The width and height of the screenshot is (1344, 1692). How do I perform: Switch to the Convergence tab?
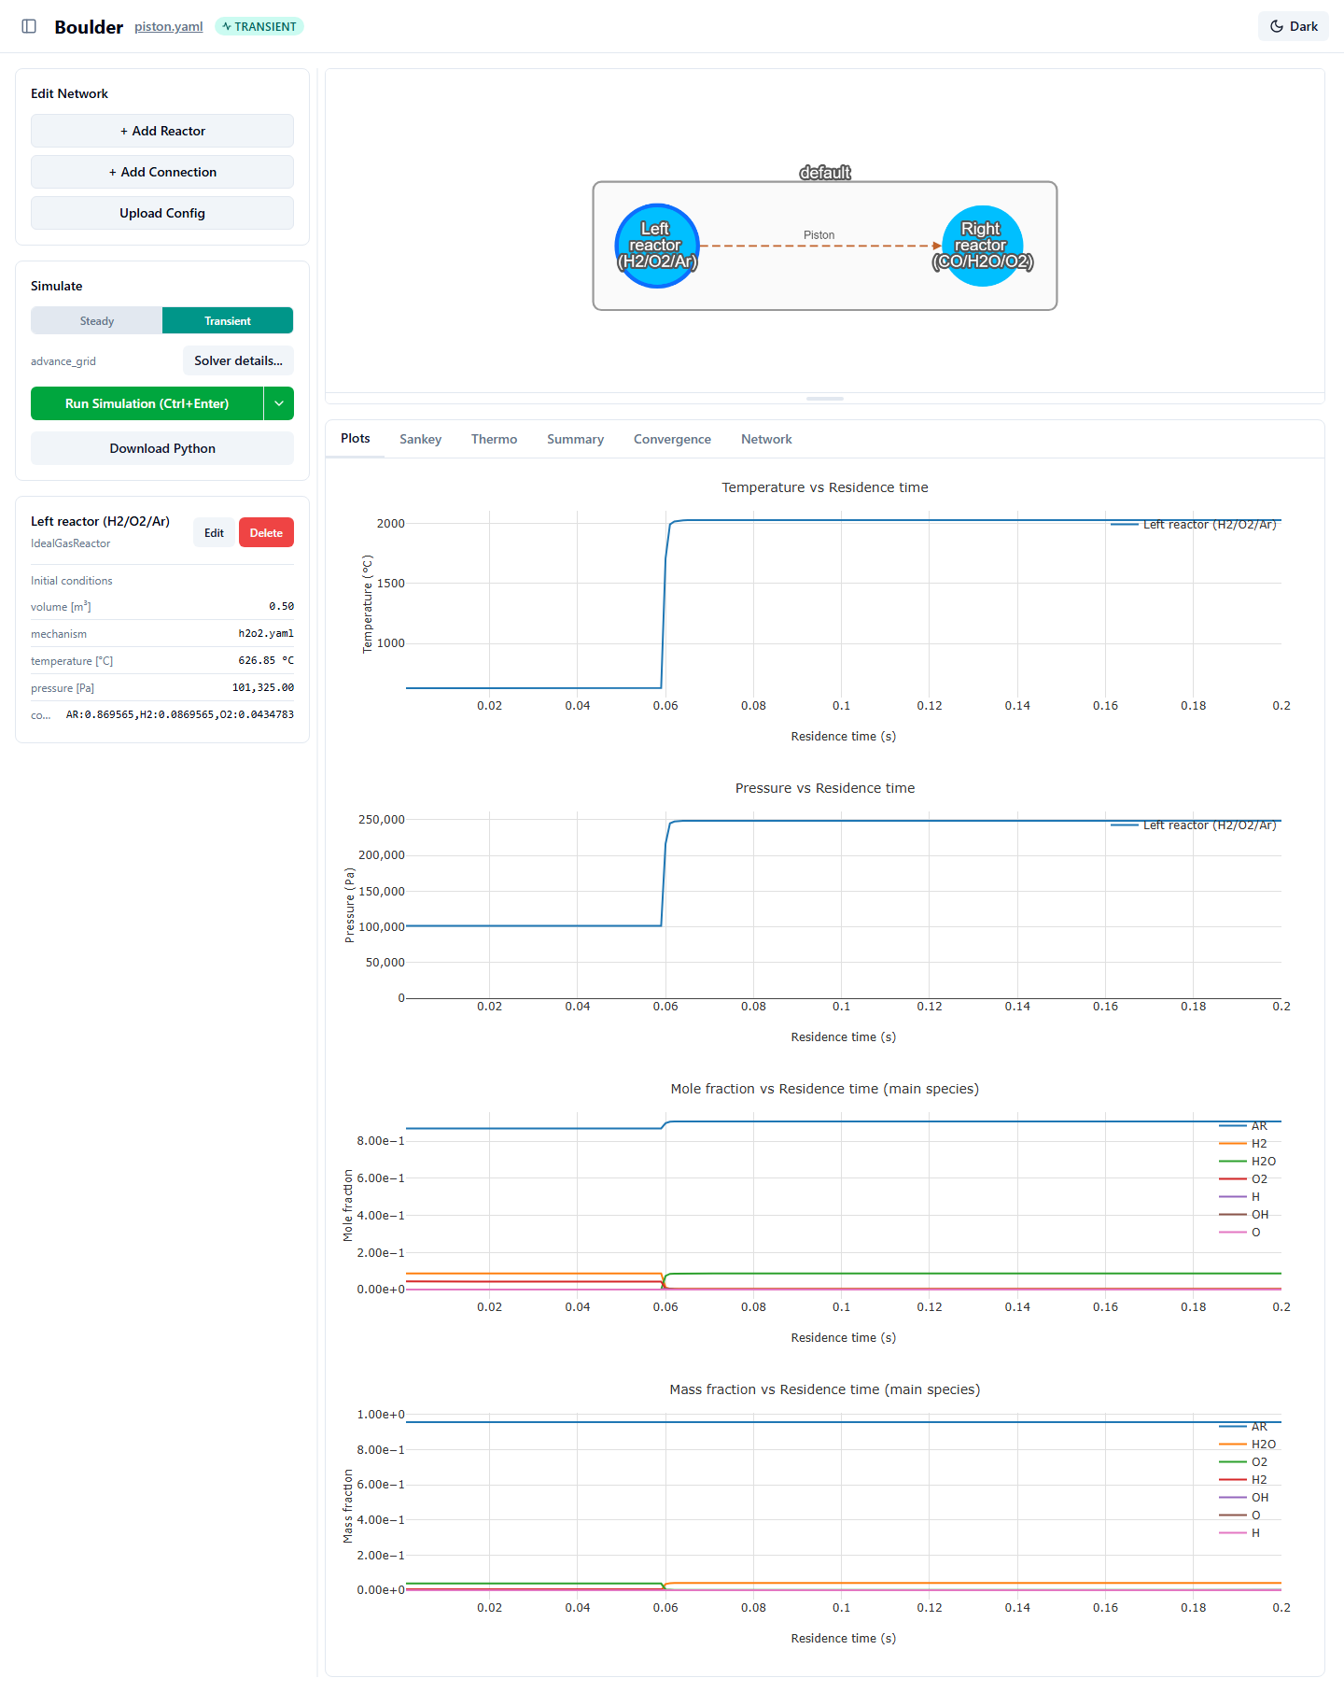pyautogui.click(x=672, y=439)
